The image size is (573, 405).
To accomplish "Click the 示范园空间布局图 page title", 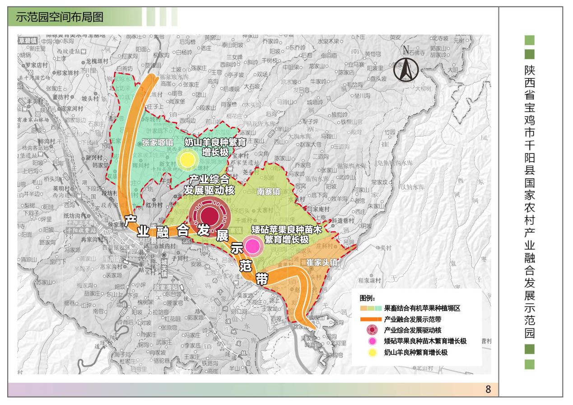I will coord(60,18).
